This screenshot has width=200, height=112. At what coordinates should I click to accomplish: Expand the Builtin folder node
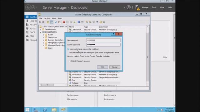pyautogui.click(x=43, y=35)
